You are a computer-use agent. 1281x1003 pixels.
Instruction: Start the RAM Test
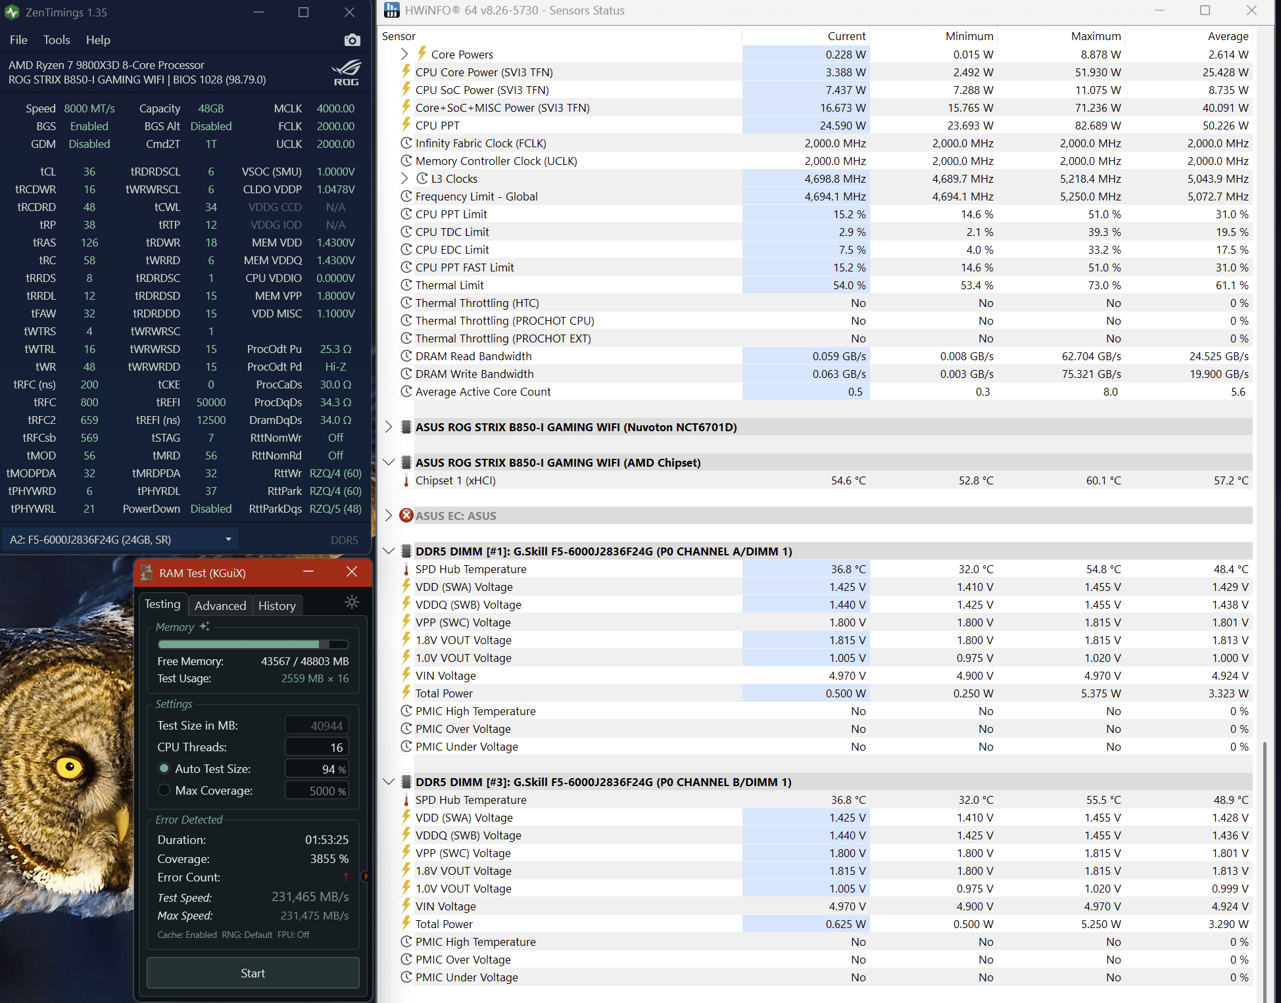[253, 973]
